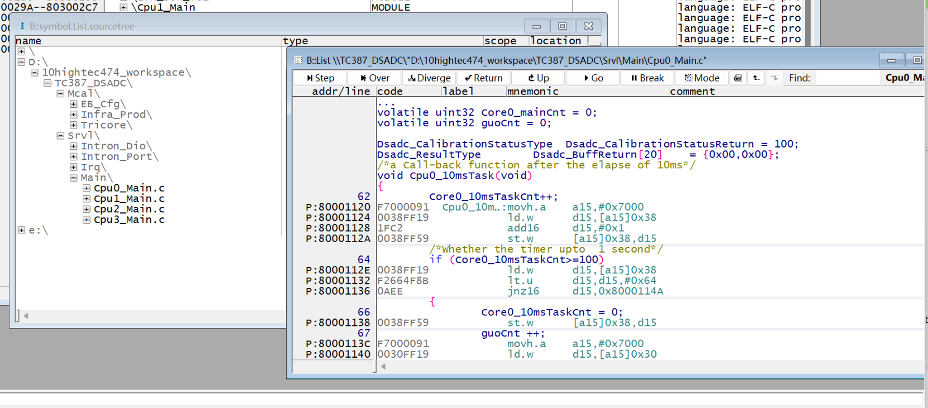Screen dimensions: 928x408
Task: Click the List window horizontal scrollbar left arrow
Action: [383, 367]
